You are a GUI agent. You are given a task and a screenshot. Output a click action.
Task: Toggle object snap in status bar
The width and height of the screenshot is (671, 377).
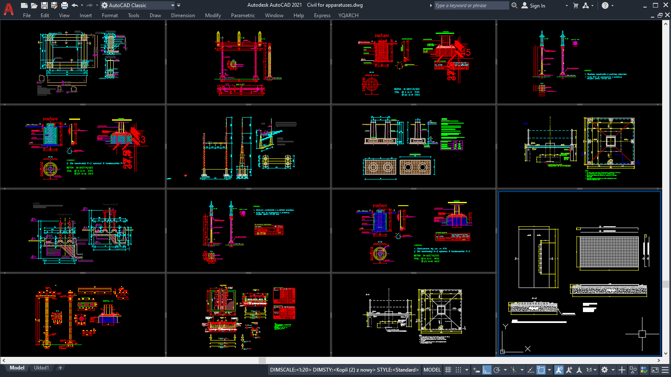(541, 370)
